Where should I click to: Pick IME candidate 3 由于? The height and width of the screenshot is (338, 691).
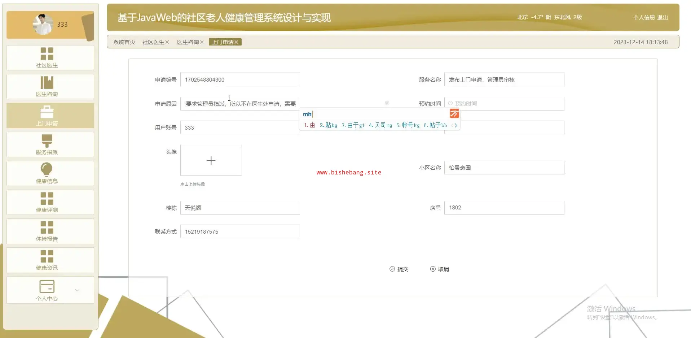coord(353,125)
